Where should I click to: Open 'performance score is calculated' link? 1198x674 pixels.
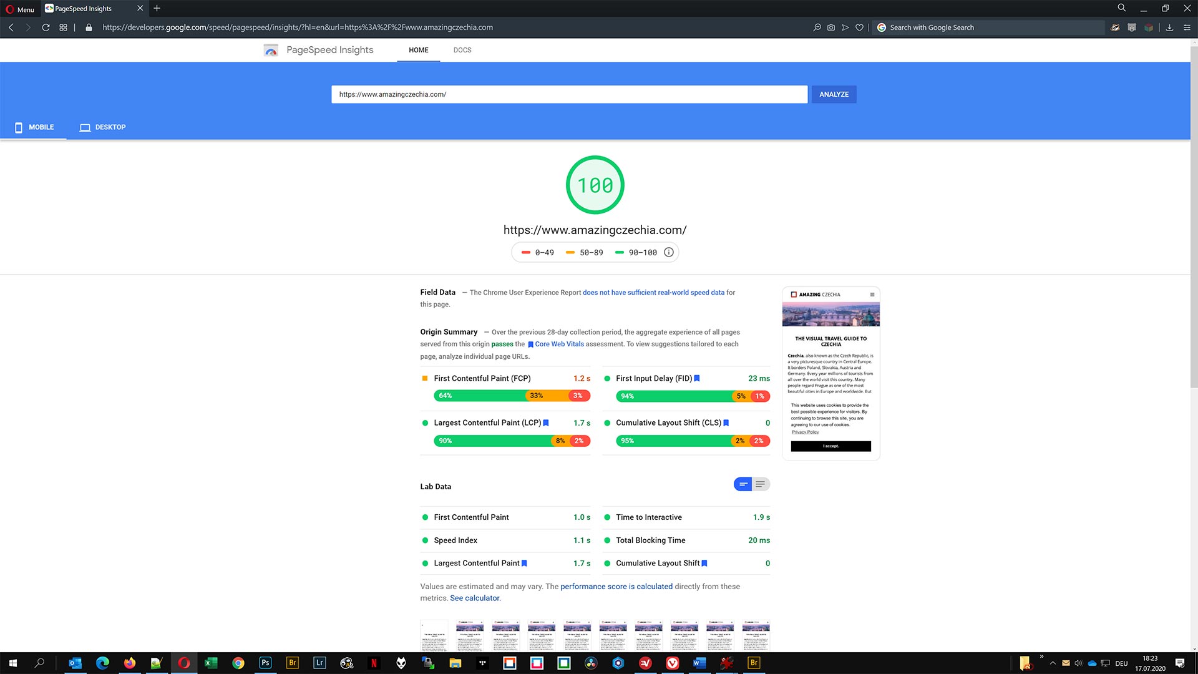[616, 587]
